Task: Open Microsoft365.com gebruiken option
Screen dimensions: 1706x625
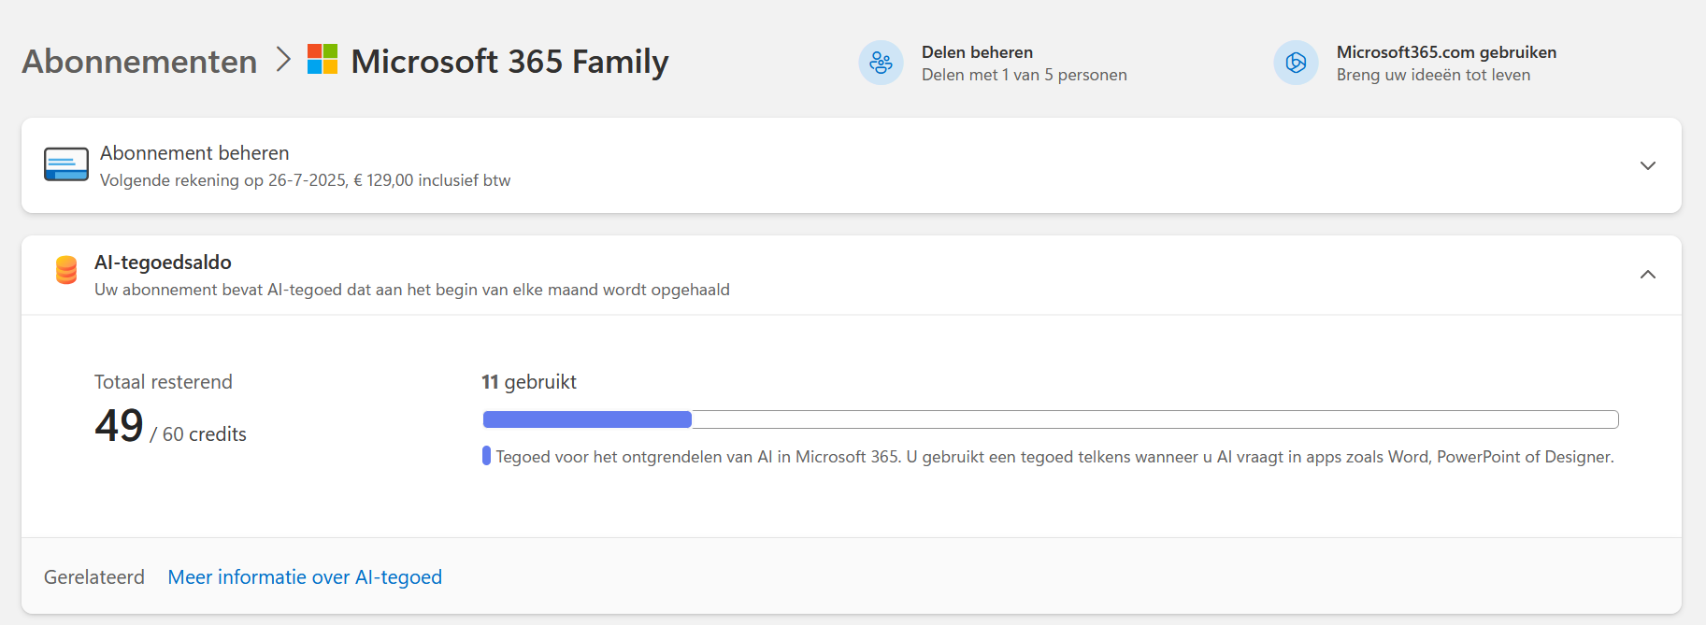Action: [1445, 52]
